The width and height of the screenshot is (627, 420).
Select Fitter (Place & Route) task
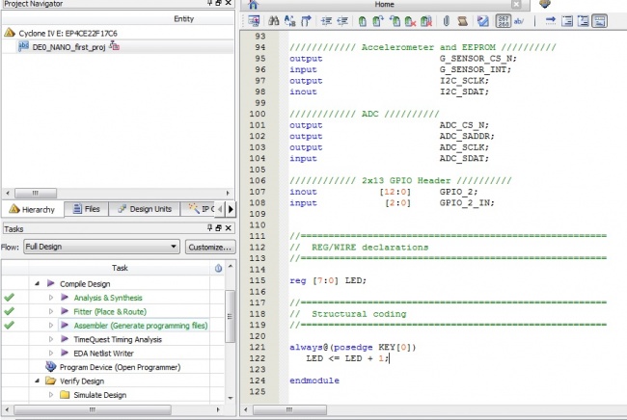click(110, 312)
